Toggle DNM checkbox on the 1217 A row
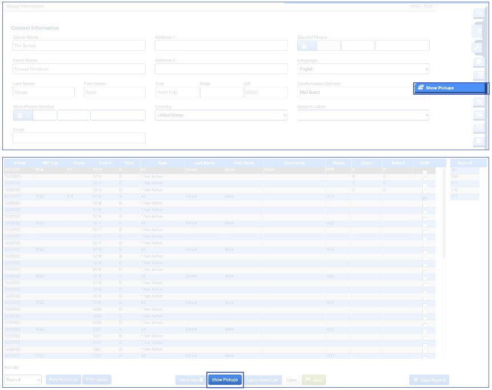Viewport: 492px width, 390px height. (425, 223)
